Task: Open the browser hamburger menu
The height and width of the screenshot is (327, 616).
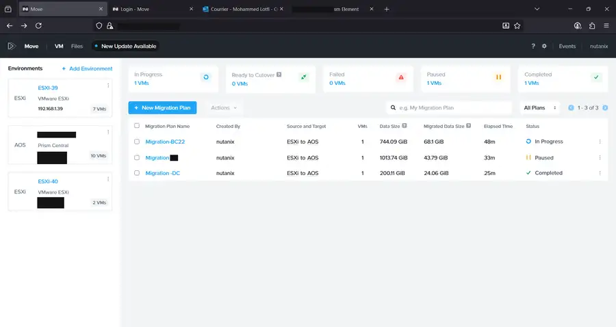Action: 606,26
